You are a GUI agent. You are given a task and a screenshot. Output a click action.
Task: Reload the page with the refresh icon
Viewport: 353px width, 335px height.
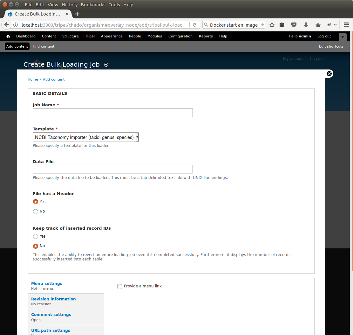[195, 25]
